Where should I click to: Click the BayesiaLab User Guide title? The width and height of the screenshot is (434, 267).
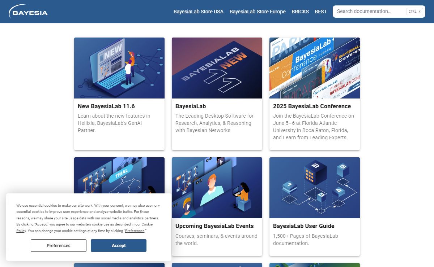[x=304, y=226]
